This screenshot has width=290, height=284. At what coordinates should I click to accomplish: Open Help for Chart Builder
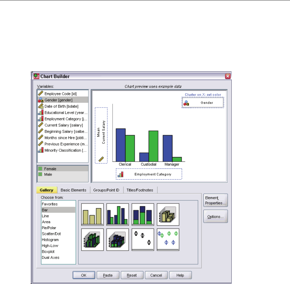tap(180, 275)
